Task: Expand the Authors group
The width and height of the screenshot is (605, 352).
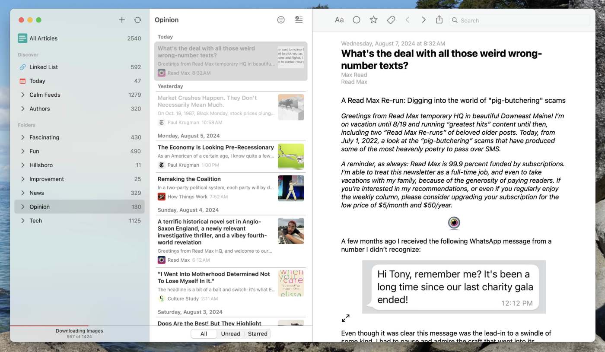Action: pos(22,108)
